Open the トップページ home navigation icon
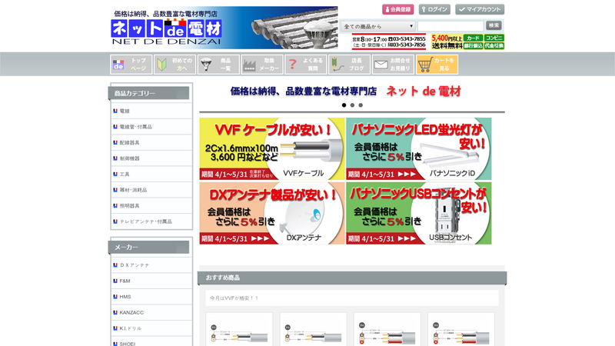Screen dimensions: 615x346 click(x=131, y=65)
